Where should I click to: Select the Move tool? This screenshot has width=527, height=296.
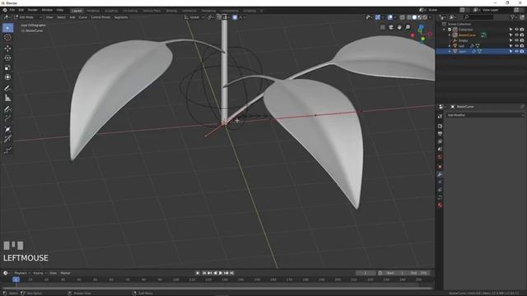point(7,48)
